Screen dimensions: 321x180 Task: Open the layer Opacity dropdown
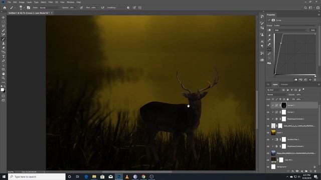point(303,94)
